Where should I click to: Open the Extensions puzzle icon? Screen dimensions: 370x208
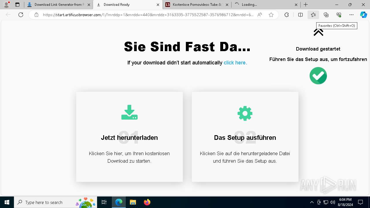pyautogui.click(x=286, y=15)
